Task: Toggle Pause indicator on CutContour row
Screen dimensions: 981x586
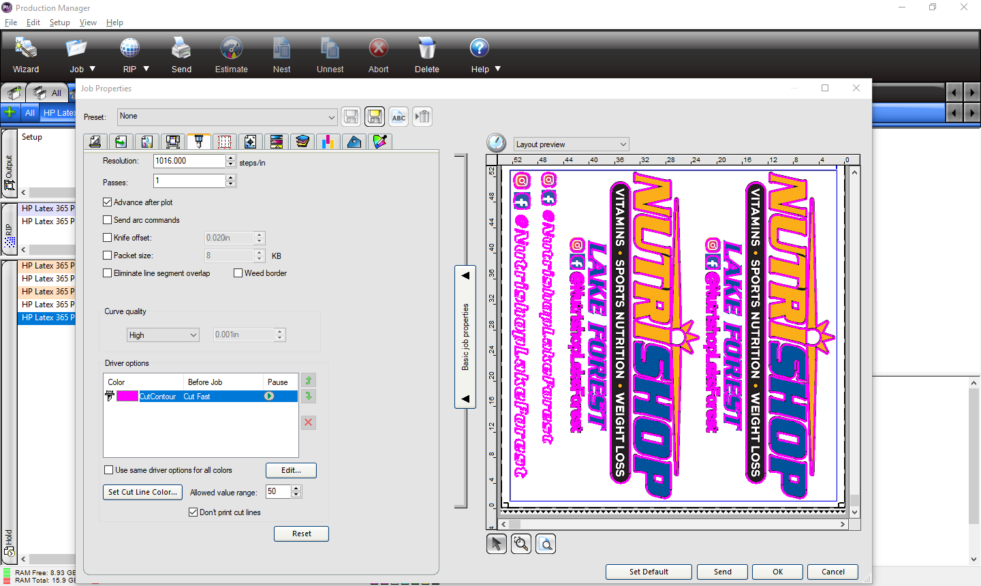Action: tap(269, 396)
